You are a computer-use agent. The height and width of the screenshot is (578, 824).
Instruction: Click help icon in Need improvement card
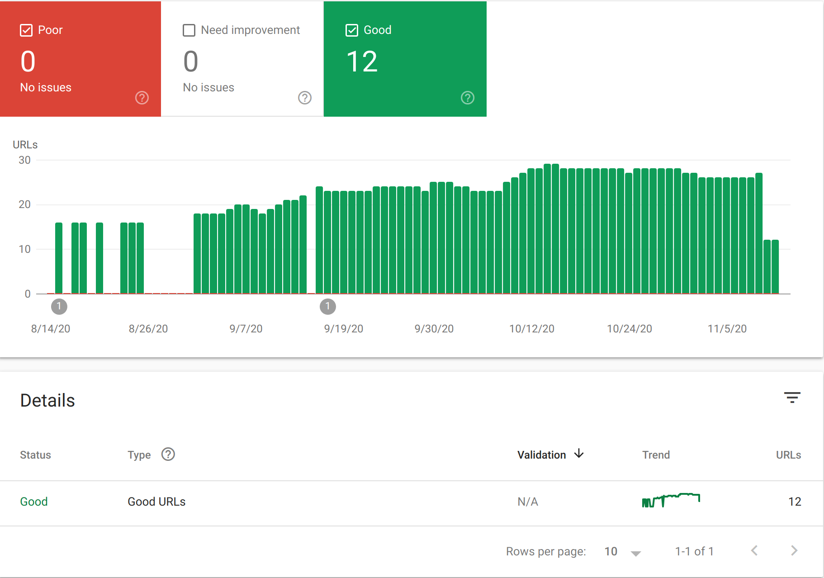[x=305, y=98]
